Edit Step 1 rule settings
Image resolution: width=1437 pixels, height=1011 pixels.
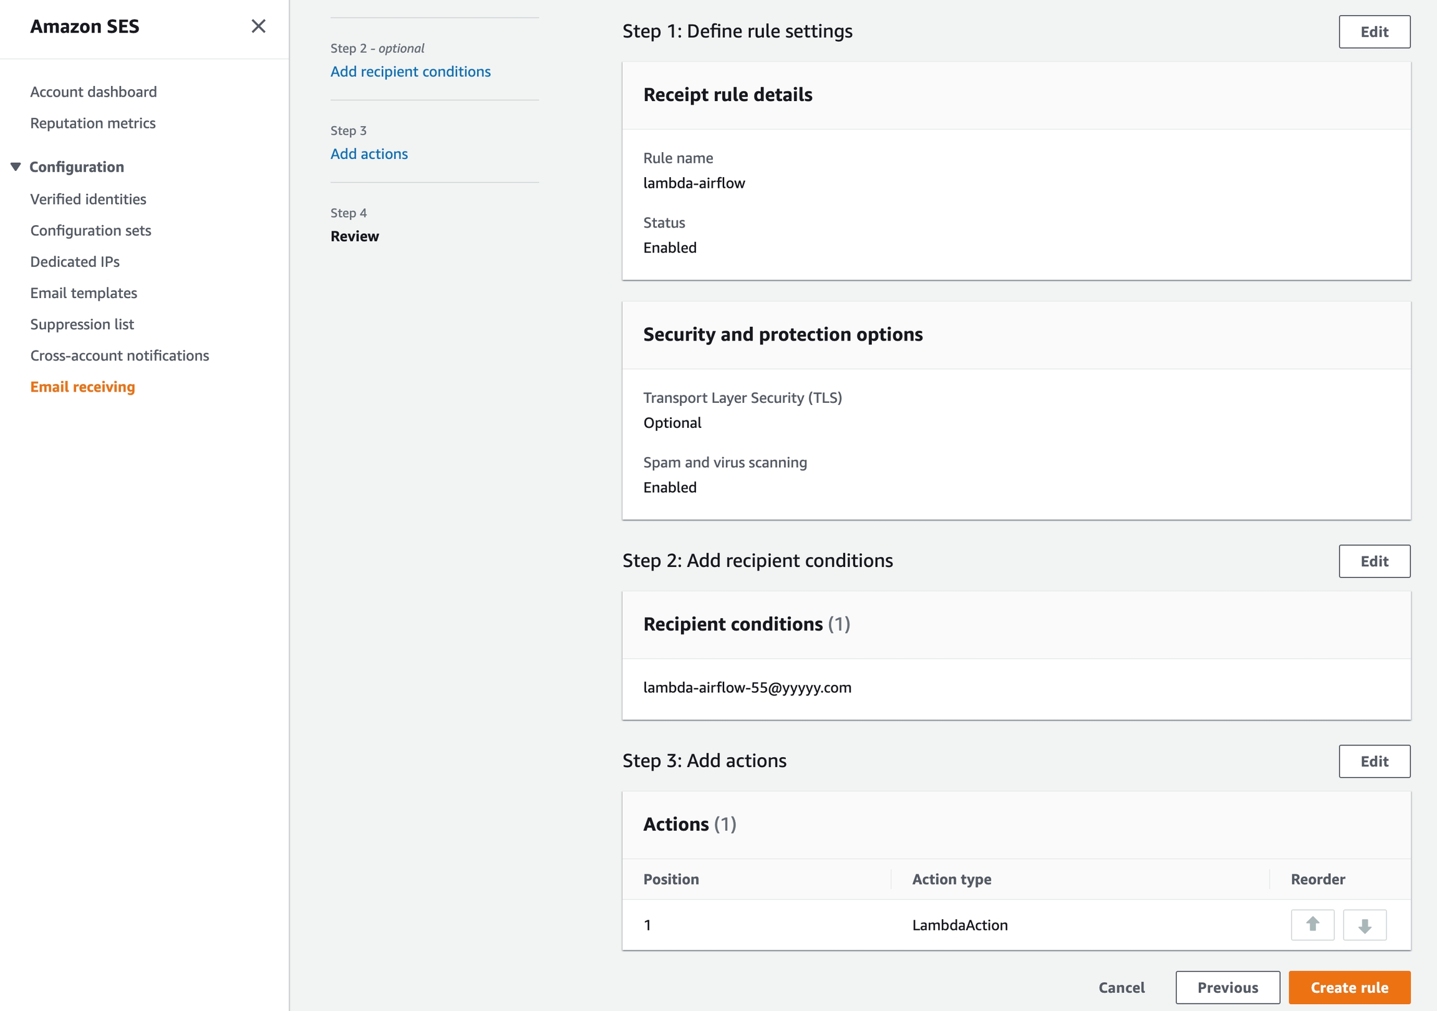[x=1374, y=32]
